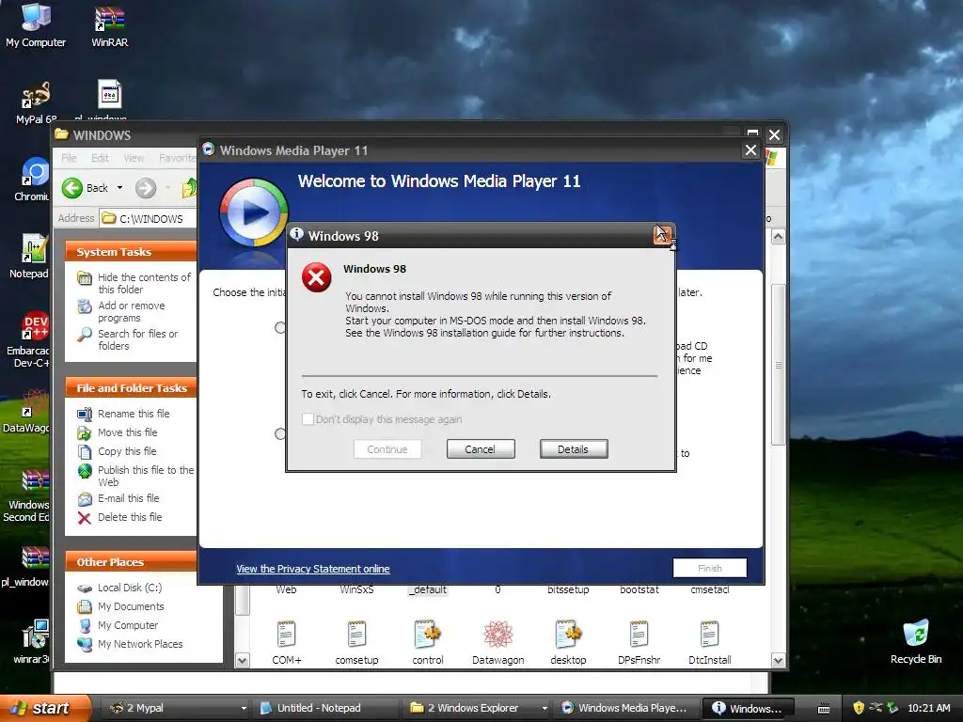Click Add or remove programs

click(132, 311)
